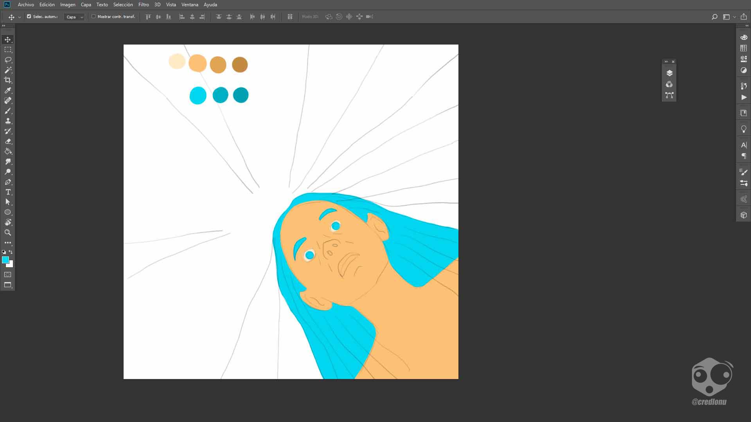751x422 pixels.
Task: Reset default foreground and background colors
Action: (4, 252)
